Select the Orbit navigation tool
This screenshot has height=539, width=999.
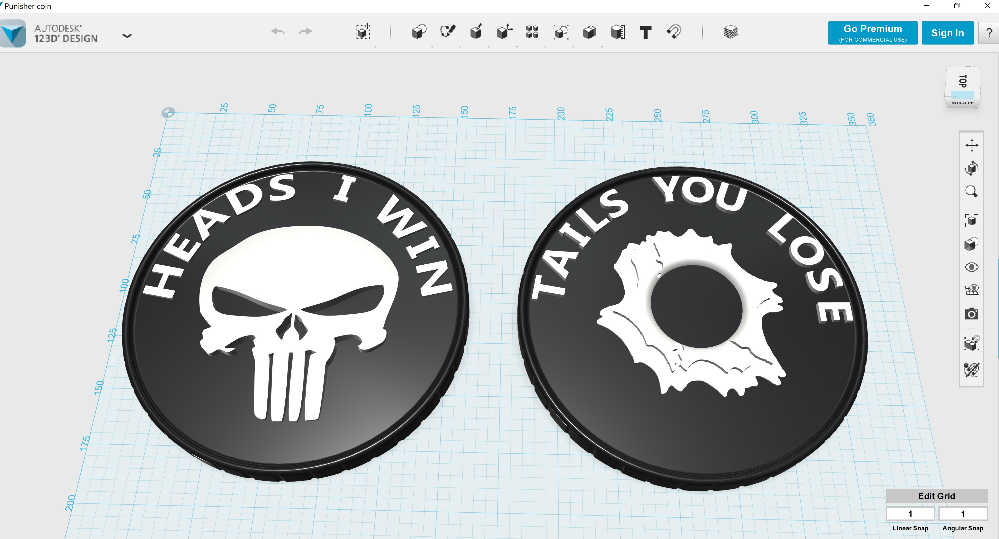[971, 168]
